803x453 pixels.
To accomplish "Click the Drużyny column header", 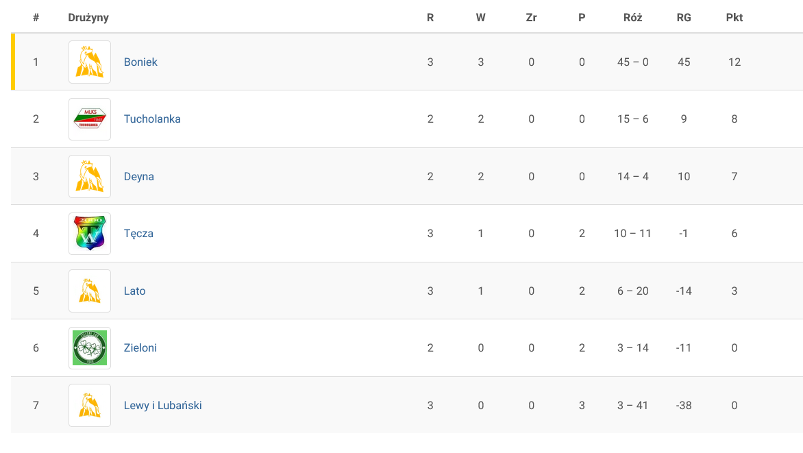I will (88, 18).
